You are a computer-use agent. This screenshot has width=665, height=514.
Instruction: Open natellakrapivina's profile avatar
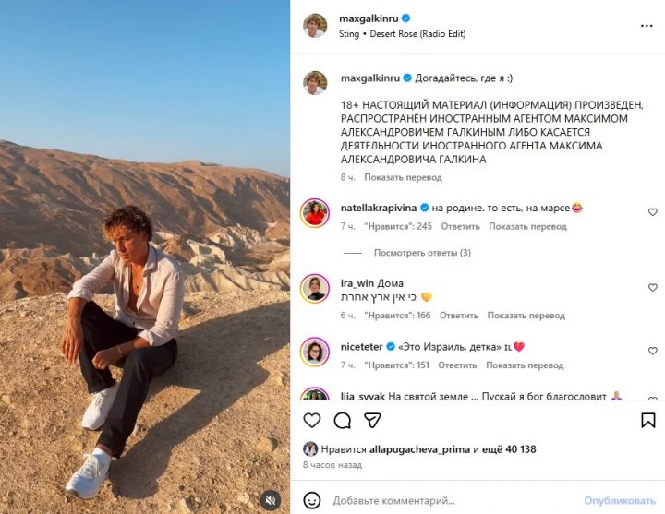click(315, 212)
